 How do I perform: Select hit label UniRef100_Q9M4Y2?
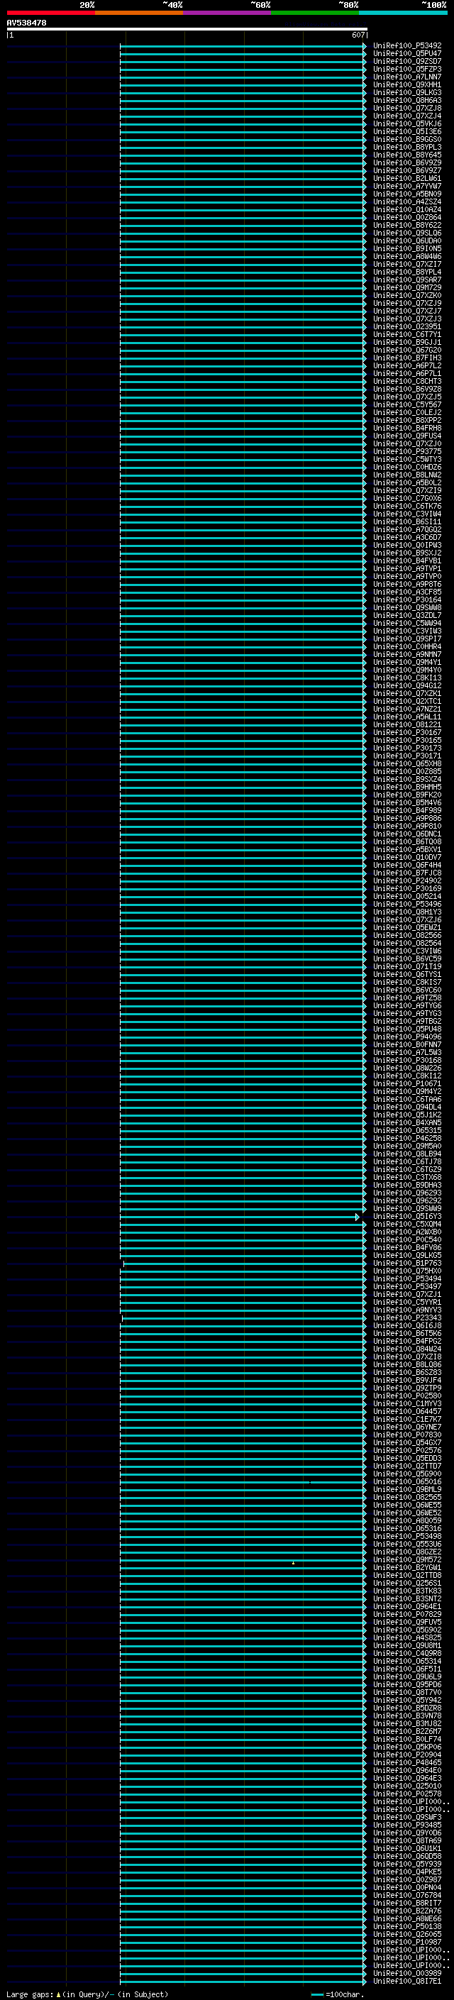pos(407,1091)
